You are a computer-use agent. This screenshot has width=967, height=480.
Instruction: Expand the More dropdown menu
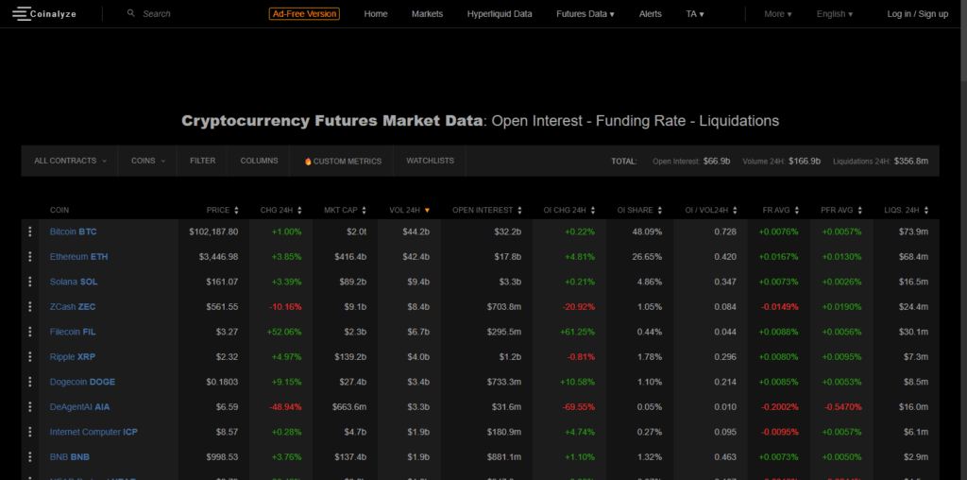778,13
